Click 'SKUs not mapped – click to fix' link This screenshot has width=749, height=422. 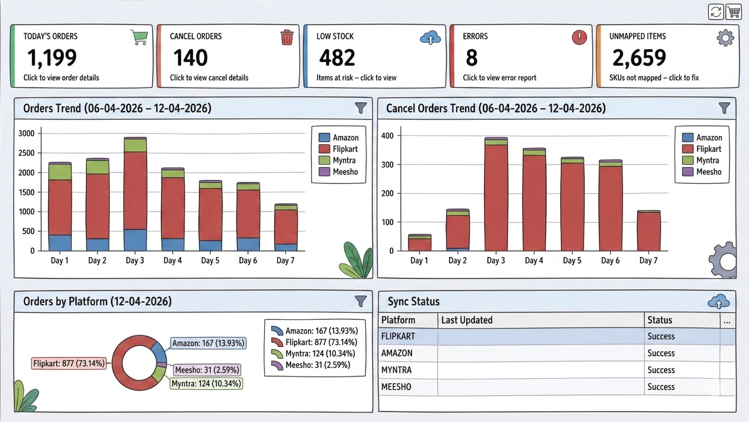[x=654, y=78]
